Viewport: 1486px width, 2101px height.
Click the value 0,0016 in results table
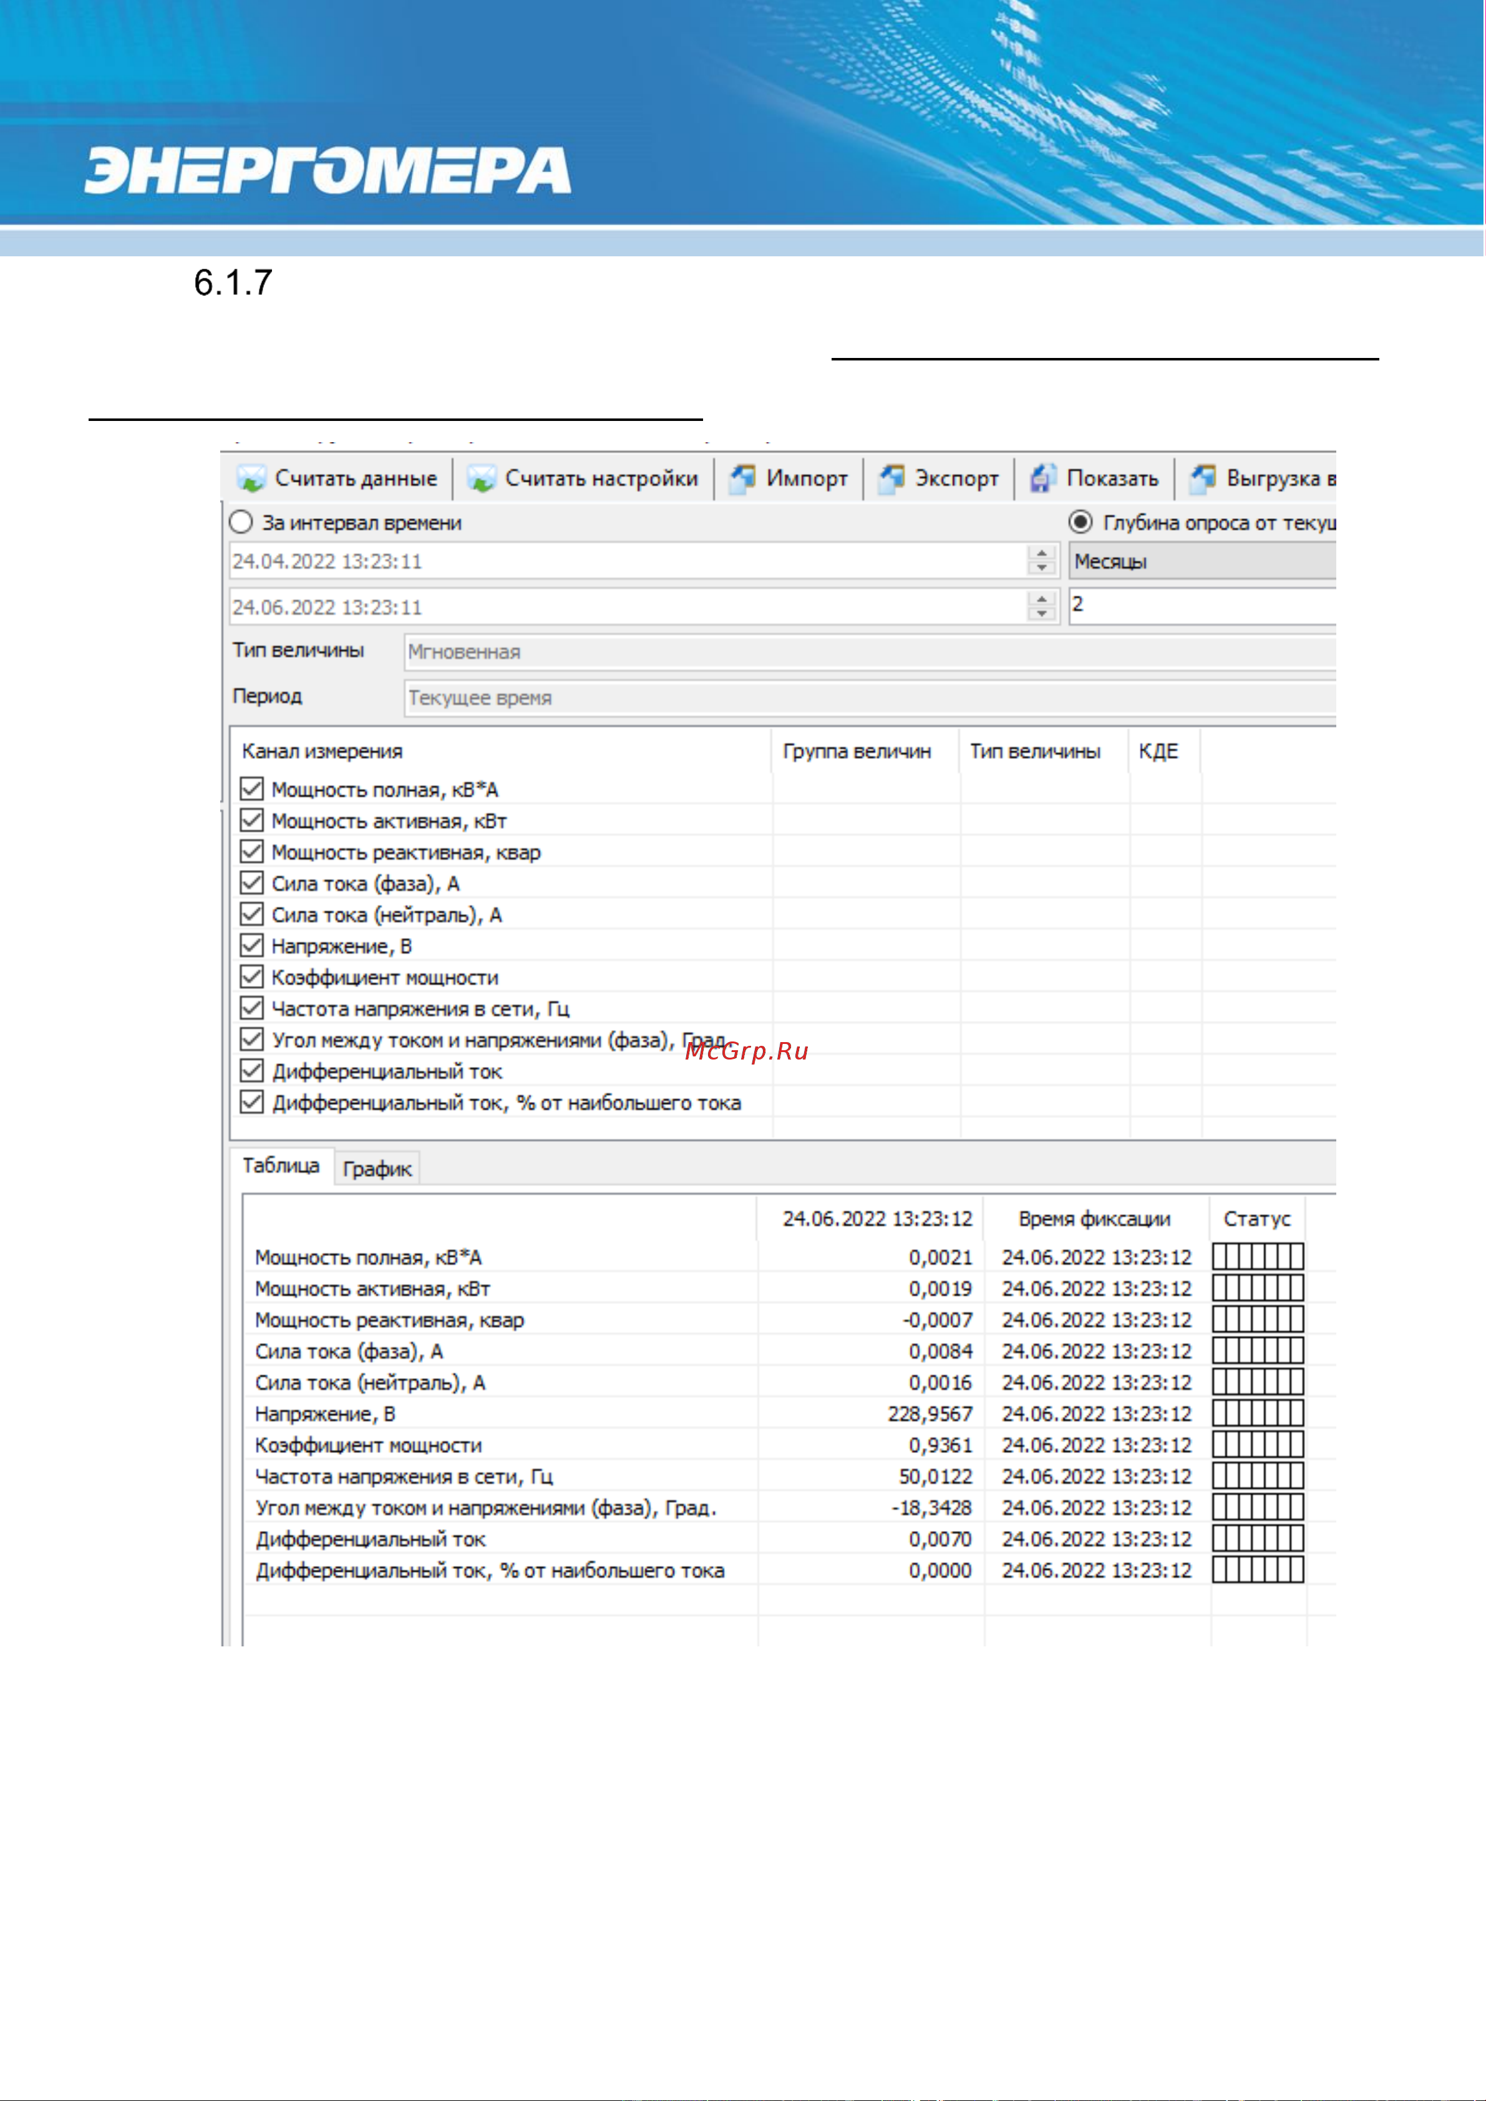tap(940, 1383)
